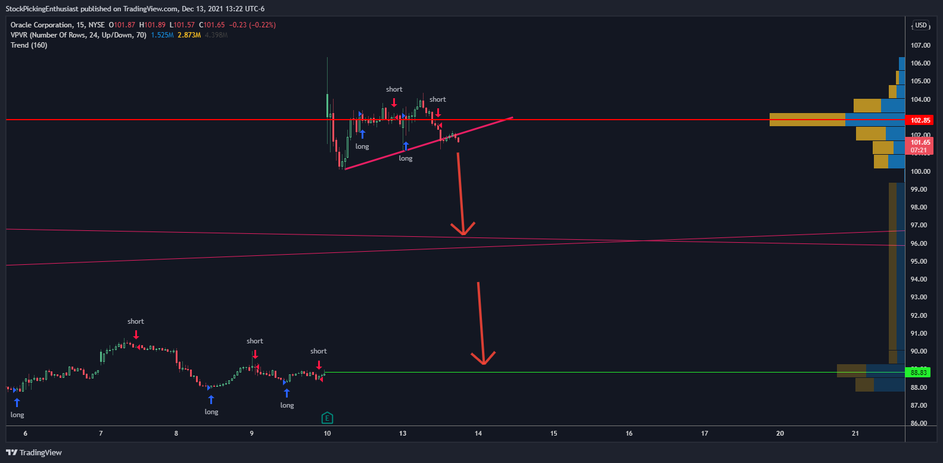Viewport: 943px width, 463px height.
Task: Click date 16 on time axis
Action: (629, 433)
